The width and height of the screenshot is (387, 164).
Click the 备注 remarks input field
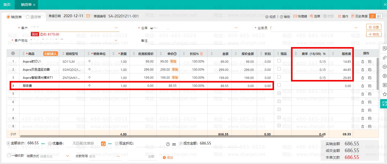pos(194,40)
